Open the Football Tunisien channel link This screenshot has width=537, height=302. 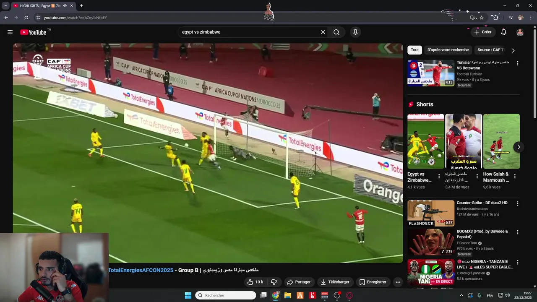tap(469, 74)
